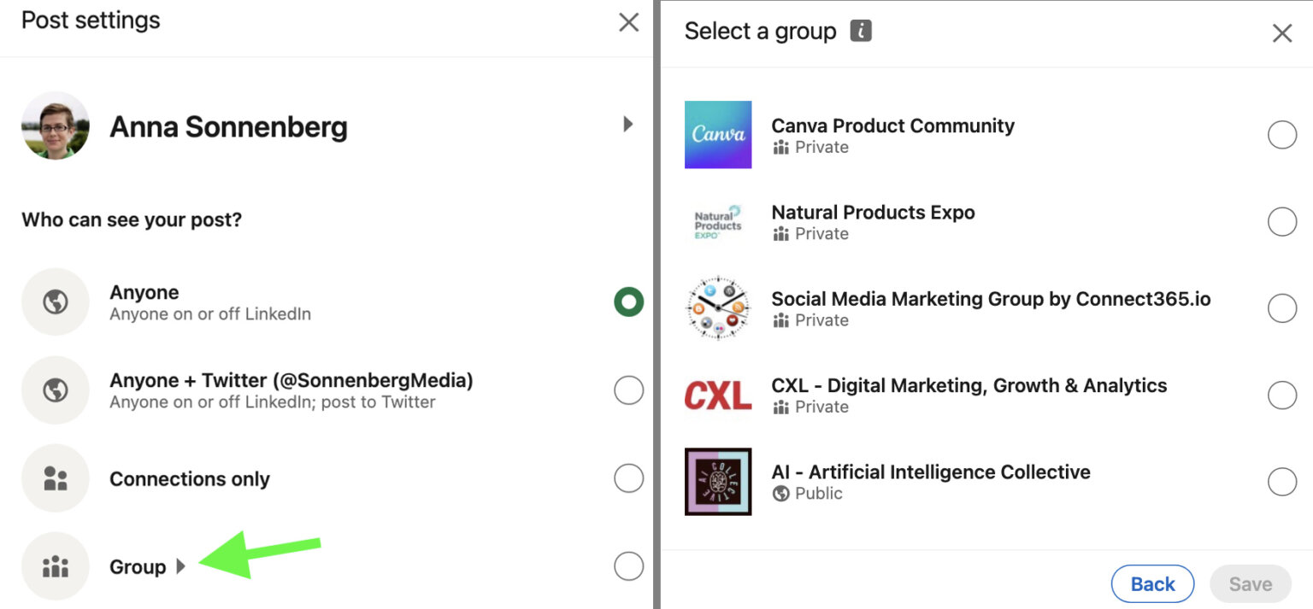Select the AI - Artificial Intelligence Collective radio button
The height and width of the screenshot is (609, 1313).
pyautogui.click(x=1282, y=481)
